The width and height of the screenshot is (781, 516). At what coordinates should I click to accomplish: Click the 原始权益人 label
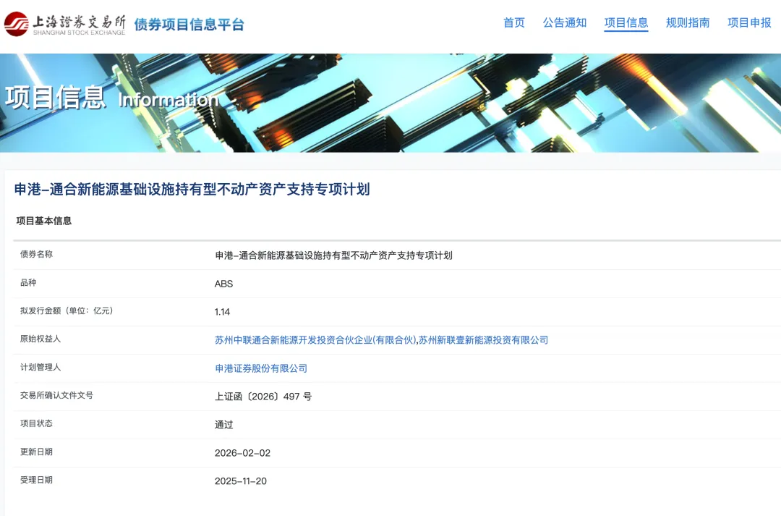tap(40, 339)
